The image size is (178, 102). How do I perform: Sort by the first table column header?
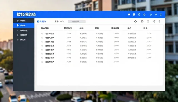pos(45,28)
